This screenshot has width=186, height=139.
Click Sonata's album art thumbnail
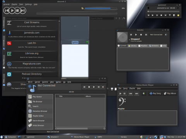[122, 37]
